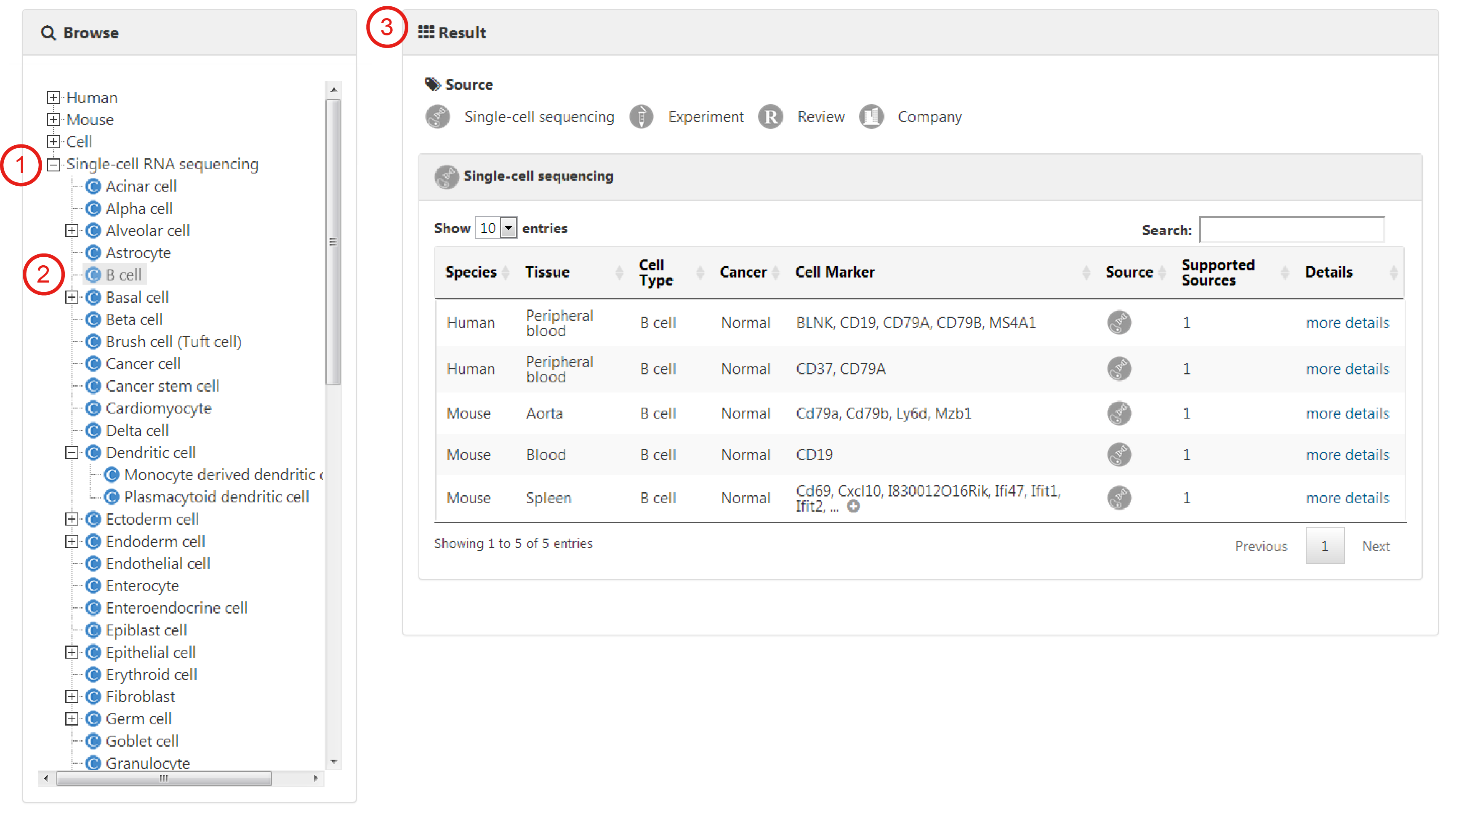
Task: Click the Review source icon
Action: point(770,117)
